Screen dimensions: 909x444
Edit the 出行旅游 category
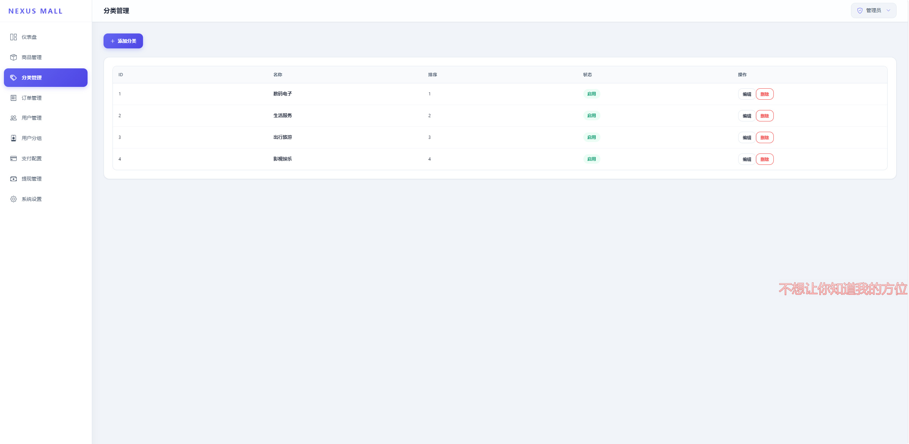click(747, 138)
